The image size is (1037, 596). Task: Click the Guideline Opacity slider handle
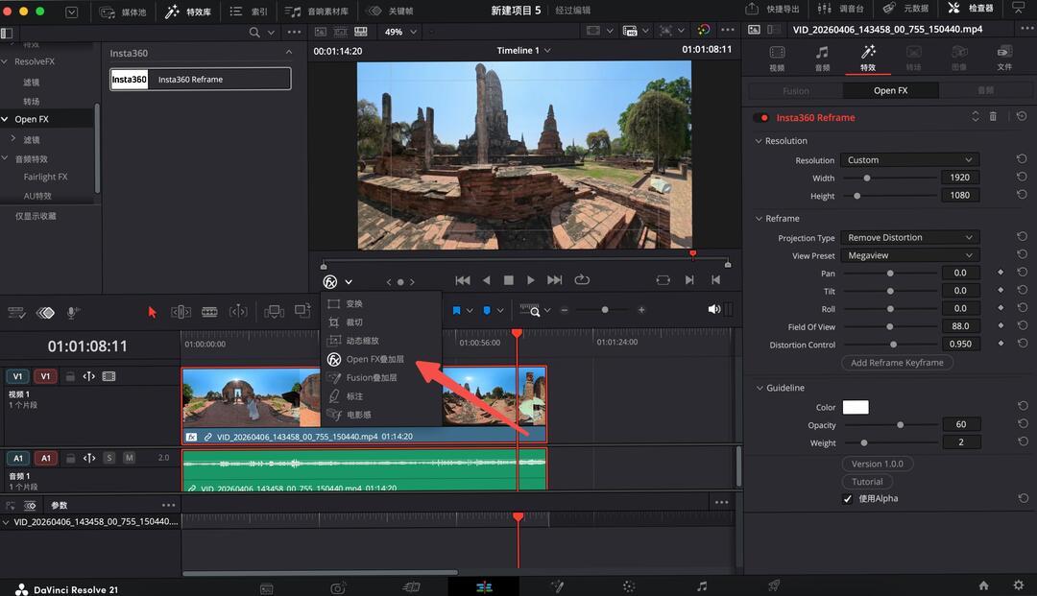point(900,425)
